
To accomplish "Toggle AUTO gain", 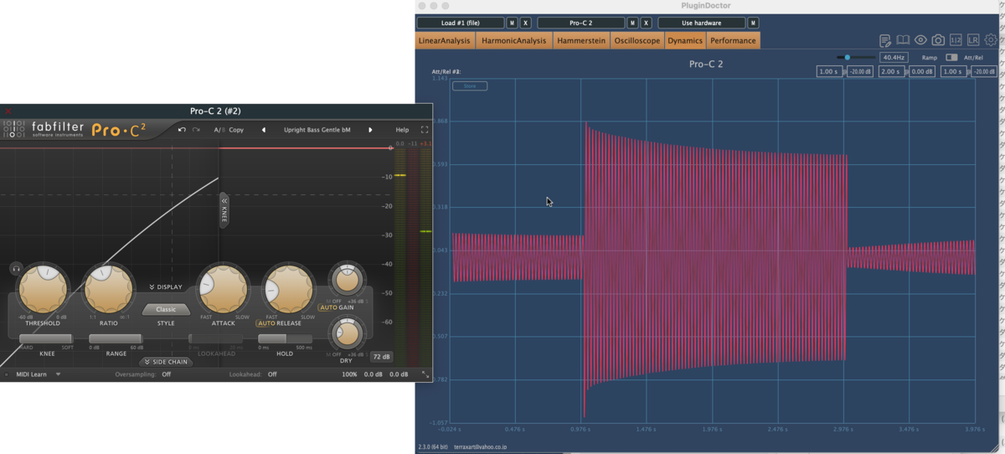I will click(x=327, y=307).
